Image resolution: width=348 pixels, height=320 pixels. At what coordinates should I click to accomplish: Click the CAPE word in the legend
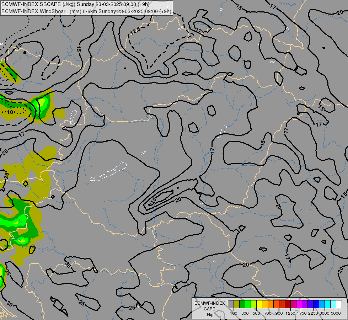point(209,309)
